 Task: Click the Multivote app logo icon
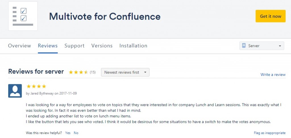point(23,16)
